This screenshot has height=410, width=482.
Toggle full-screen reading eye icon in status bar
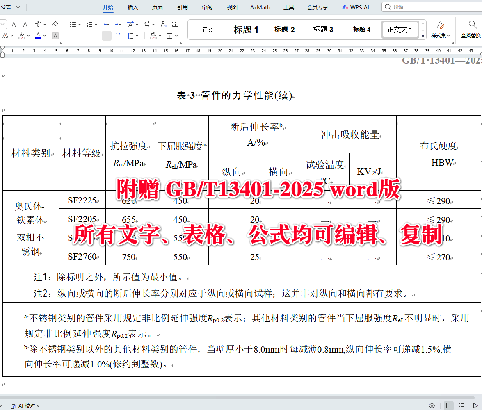click(432, 405)
